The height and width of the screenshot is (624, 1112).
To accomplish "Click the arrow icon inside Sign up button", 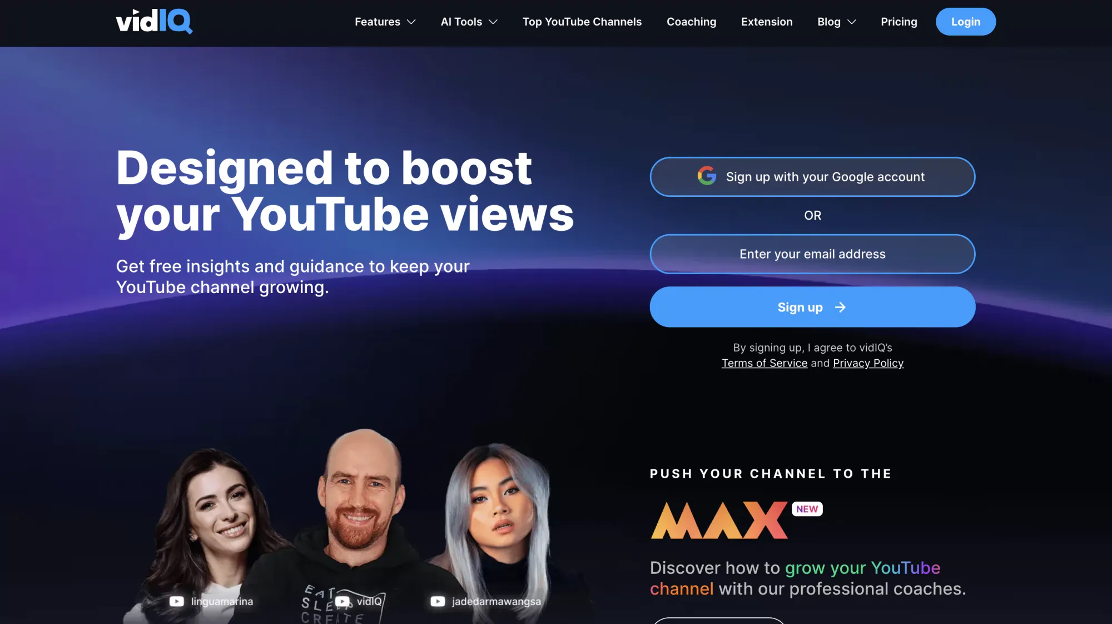I will click(840, 307).
